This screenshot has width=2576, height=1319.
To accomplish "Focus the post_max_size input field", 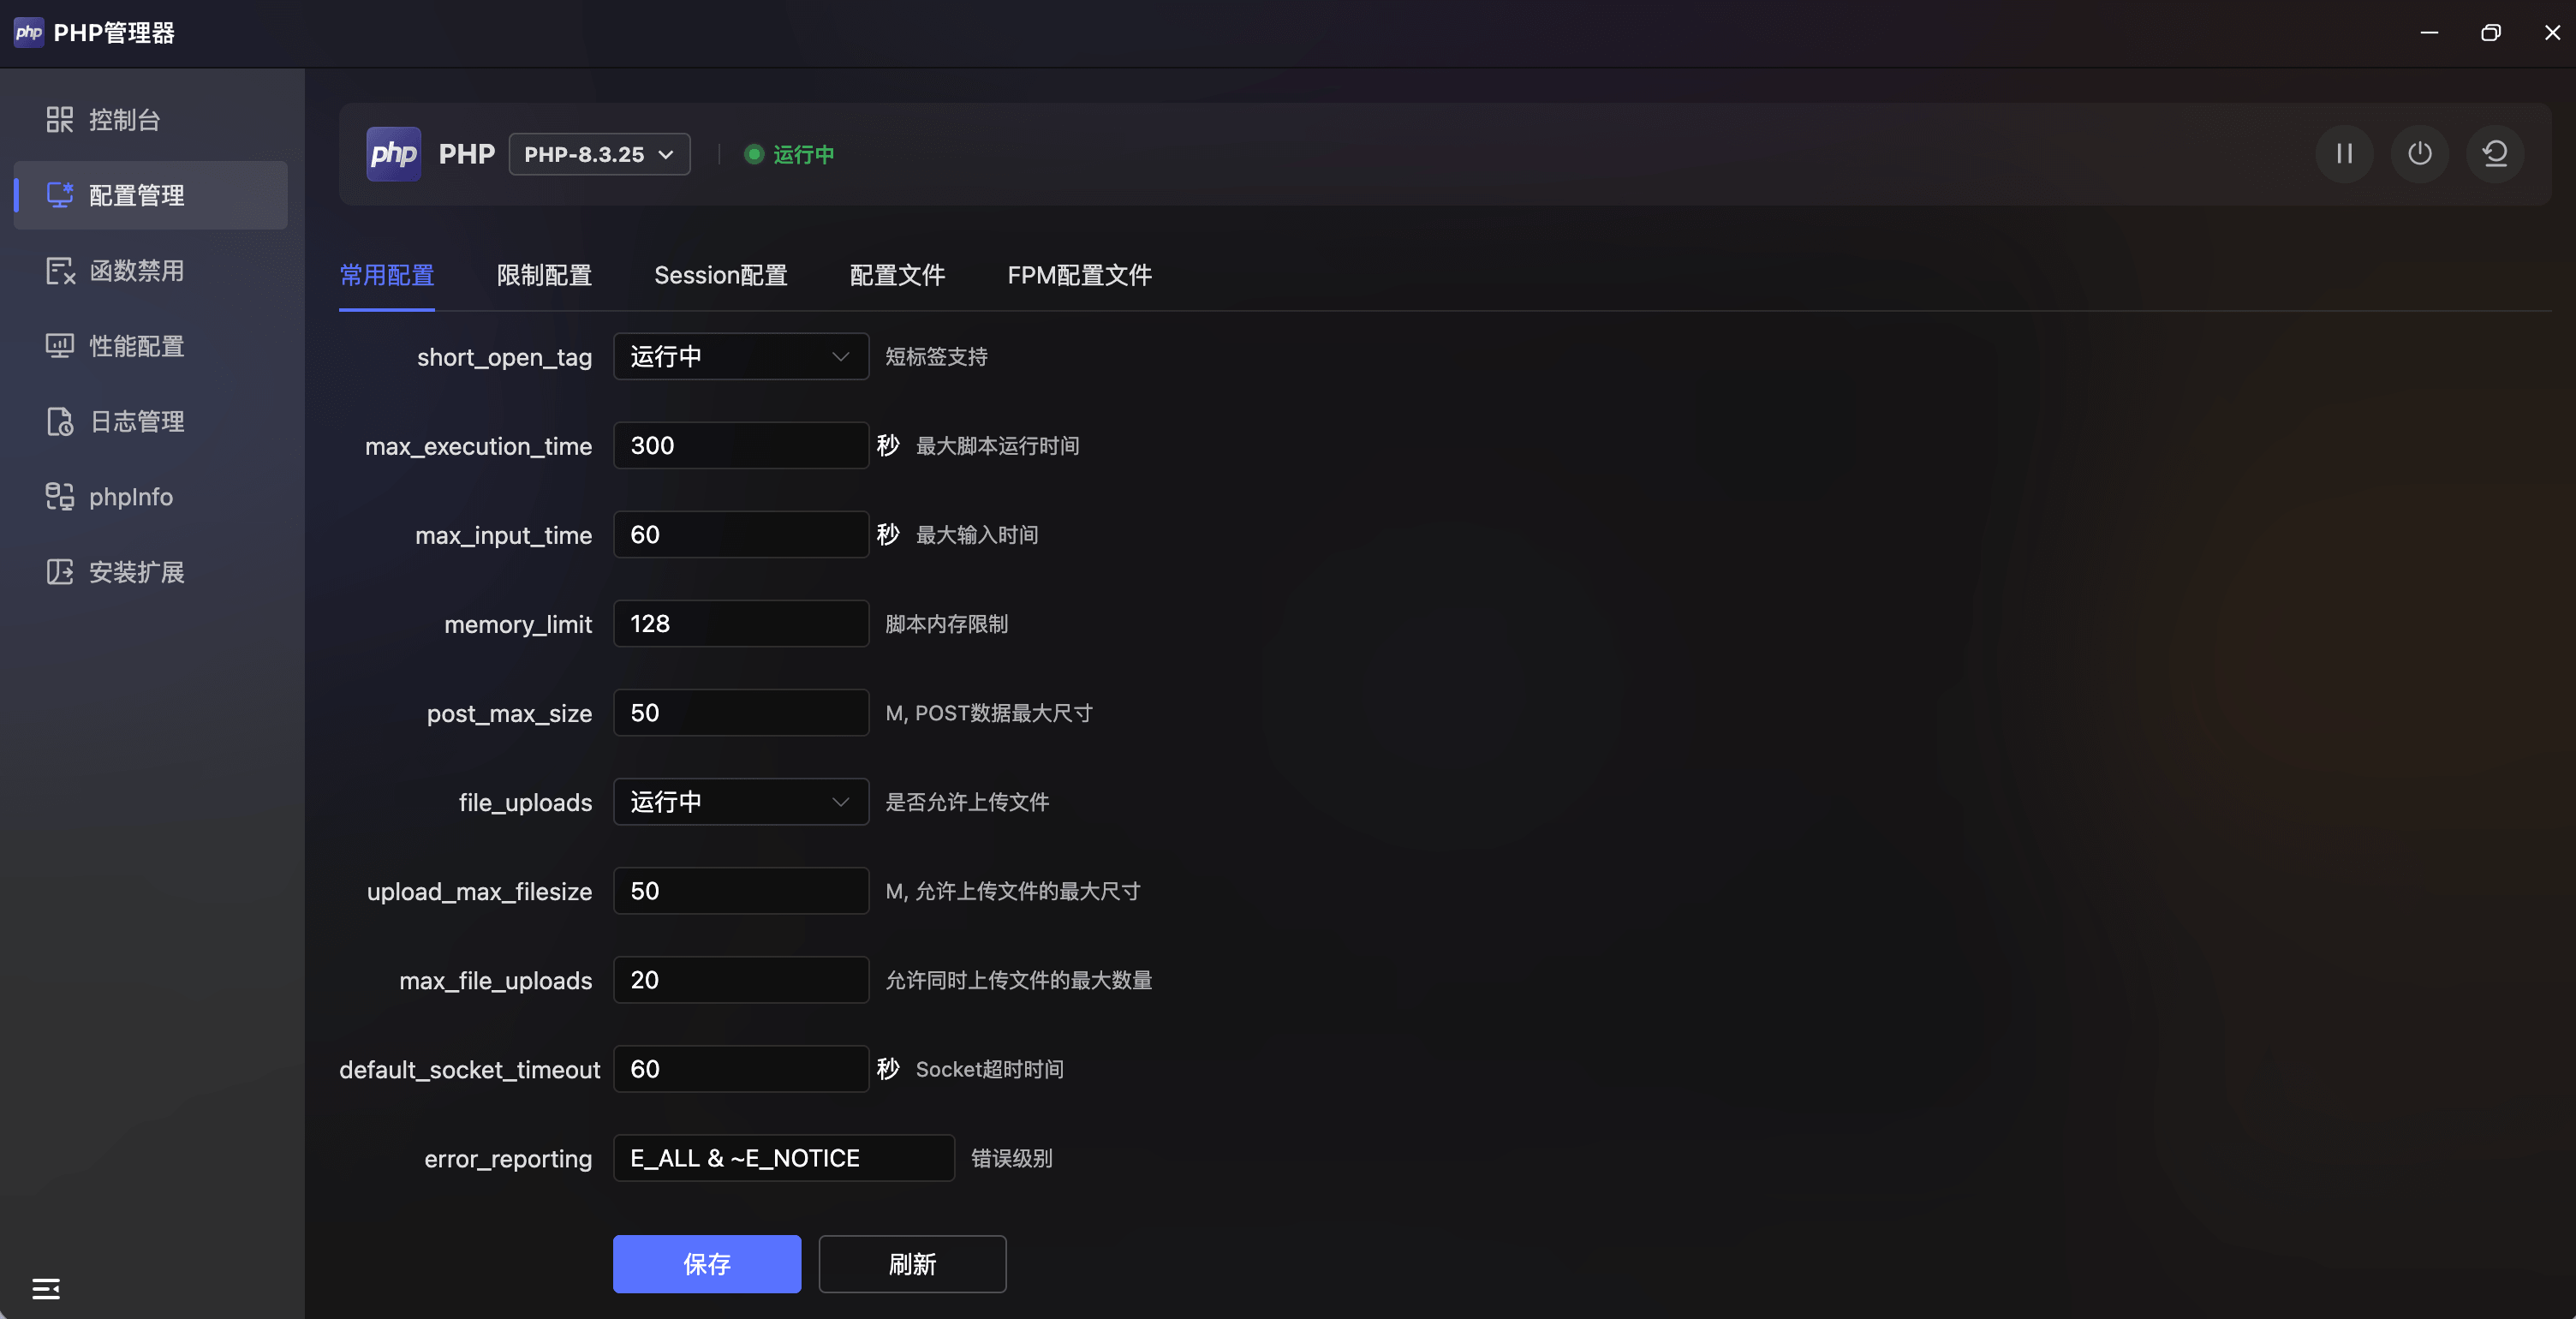I will [741, 713].
